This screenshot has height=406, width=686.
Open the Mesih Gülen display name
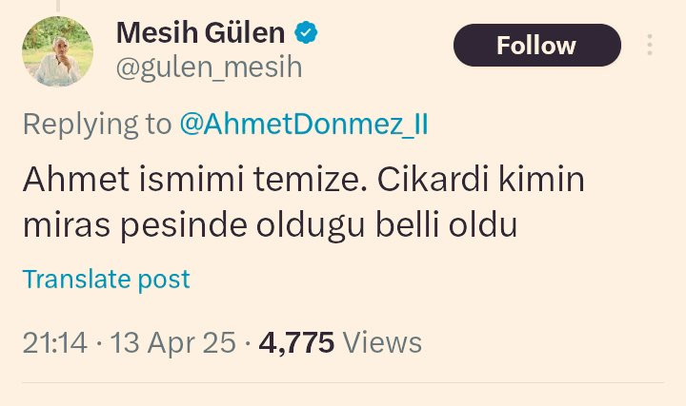point(200,32)
